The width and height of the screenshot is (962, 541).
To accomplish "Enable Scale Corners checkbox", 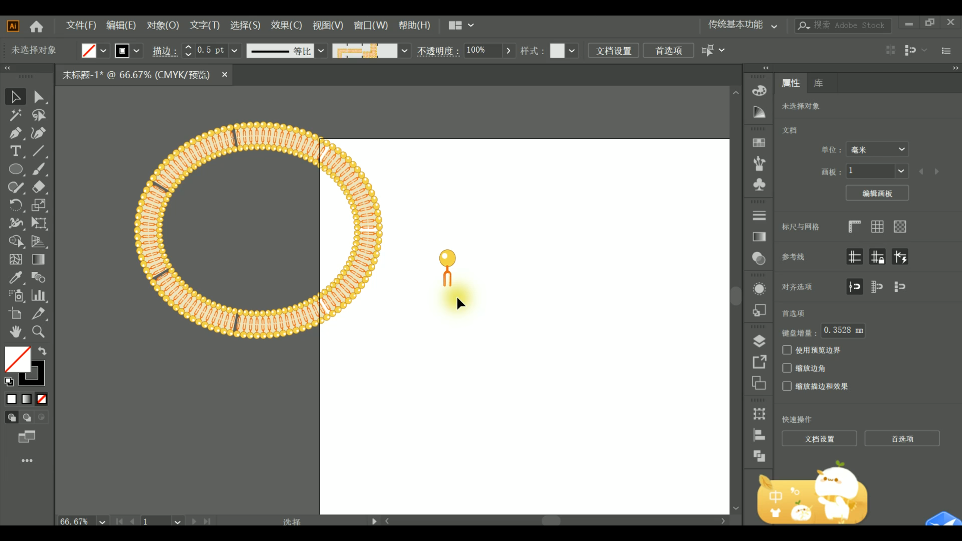I will pyautogui.click(x=787, y=368).
